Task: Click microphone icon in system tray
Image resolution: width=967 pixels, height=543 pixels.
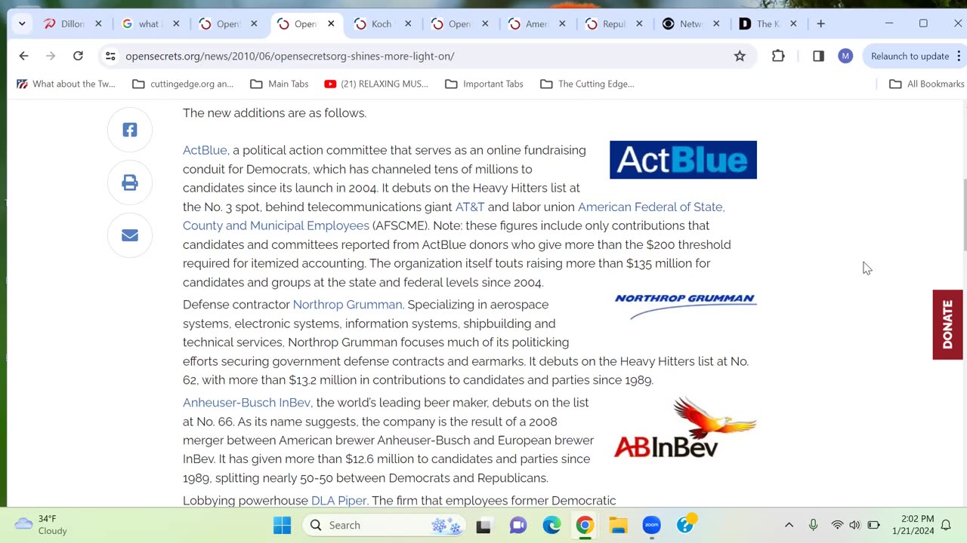Action: [813, 525]
